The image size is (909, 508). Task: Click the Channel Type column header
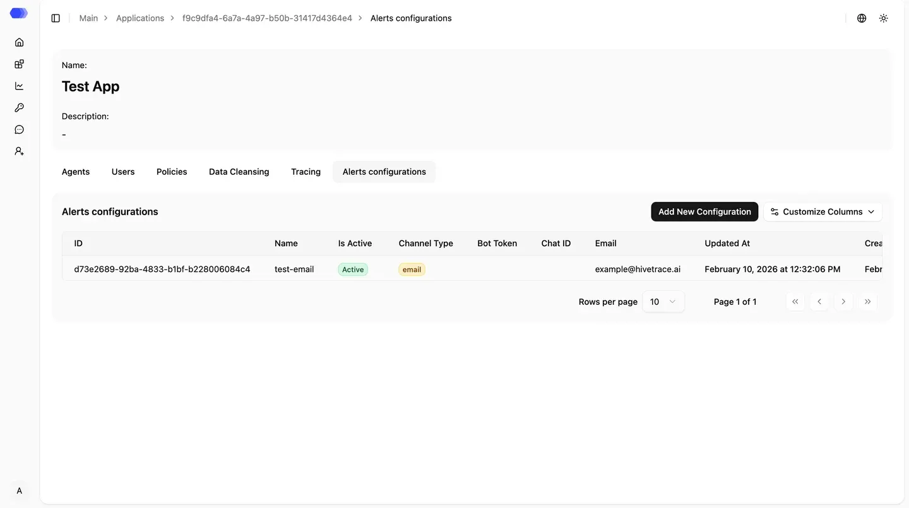(426, 243)
